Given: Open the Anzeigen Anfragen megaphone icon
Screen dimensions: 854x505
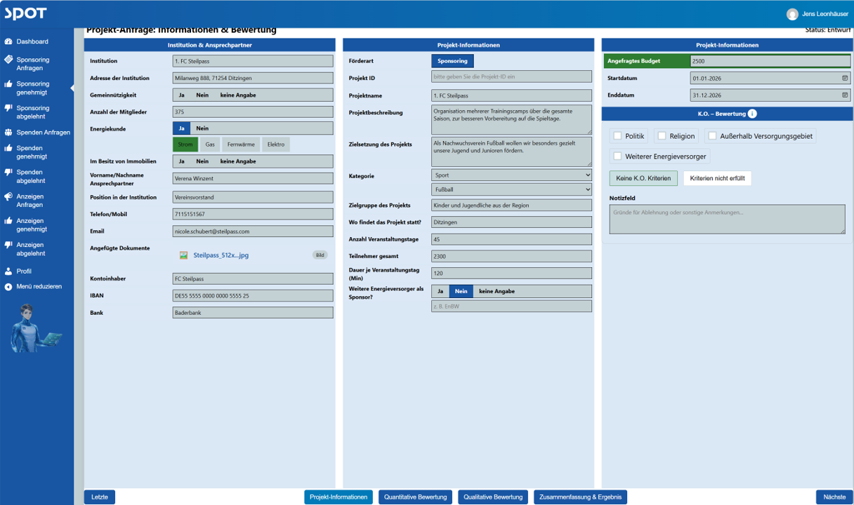Looking at the screenshot, I should pyautogui.click(x=8, y=197).
